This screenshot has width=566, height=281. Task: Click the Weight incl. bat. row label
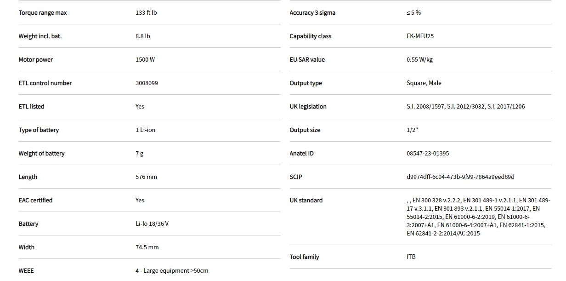click(x=40, y=36)
